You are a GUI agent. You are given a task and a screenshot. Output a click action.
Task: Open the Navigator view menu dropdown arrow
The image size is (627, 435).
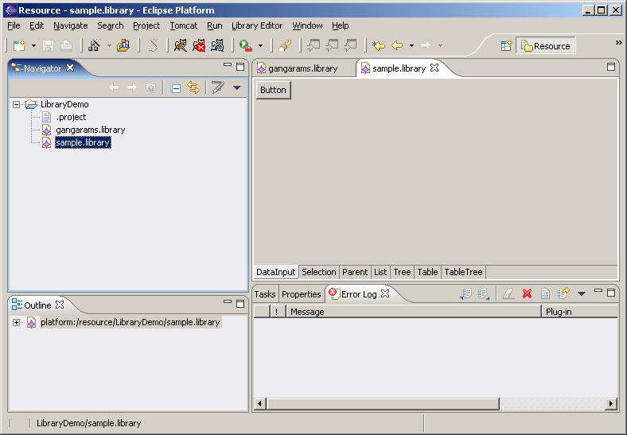point(236,88)
